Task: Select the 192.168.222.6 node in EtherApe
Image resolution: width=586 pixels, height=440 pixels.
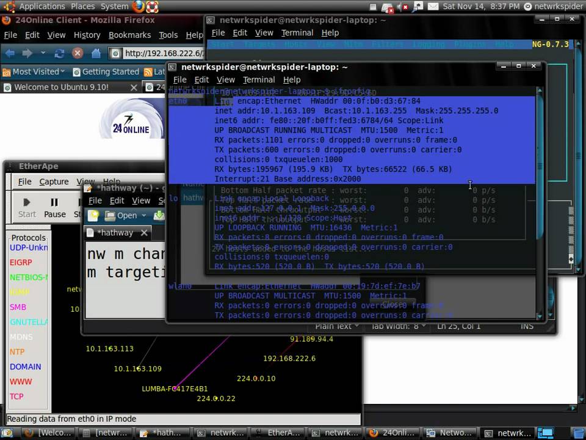Action: pyautogui.click(x=289, y=359)
